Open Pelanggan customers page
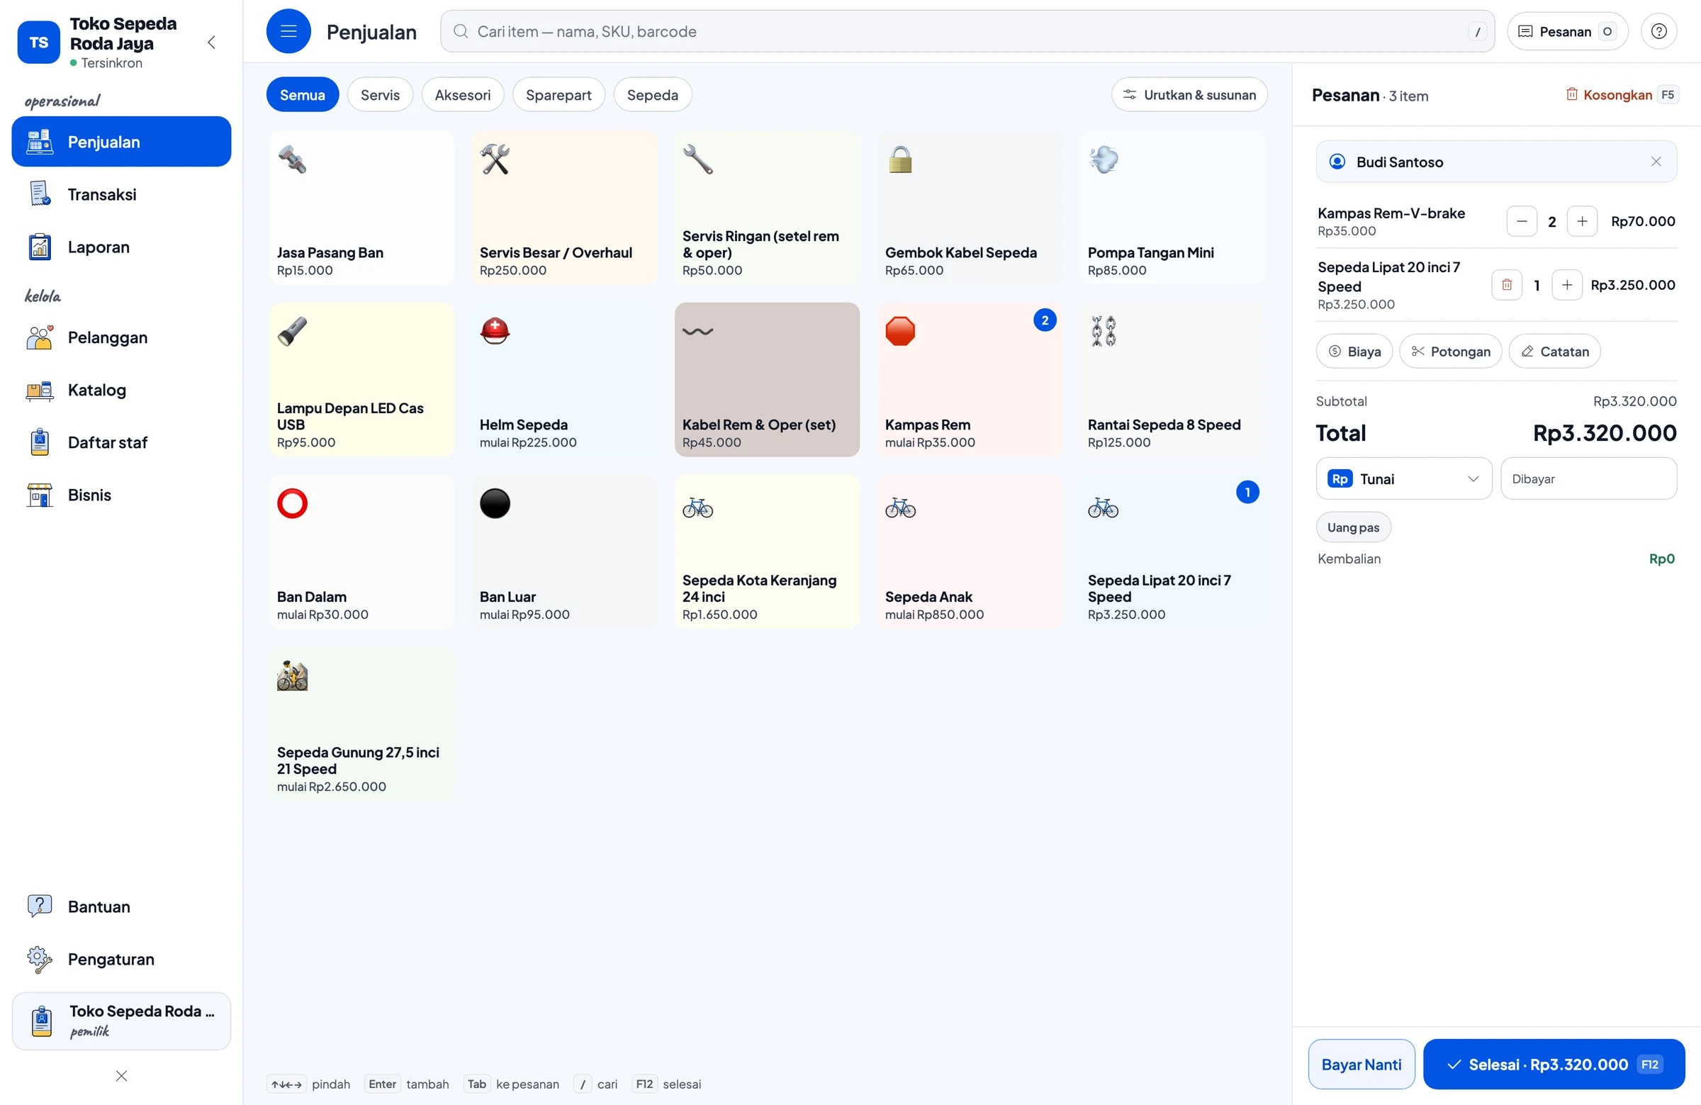This screenshot has width=1701, height=1105. click(x=121, y=337)
